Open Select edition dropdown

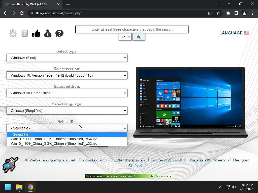click(67, 93)
